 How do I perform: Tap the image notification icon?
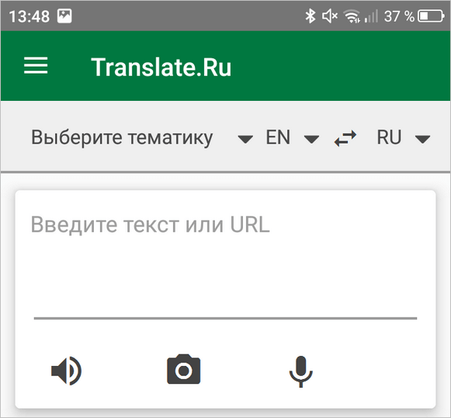click(x=64, y=16)
